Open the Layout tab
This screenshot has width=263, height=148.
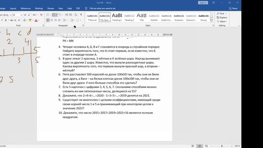pos(13,8)
